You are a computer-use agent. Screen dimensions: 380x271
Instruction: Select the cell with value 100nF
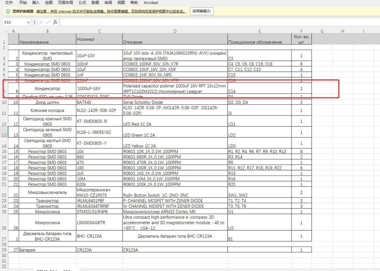point(99,64)
